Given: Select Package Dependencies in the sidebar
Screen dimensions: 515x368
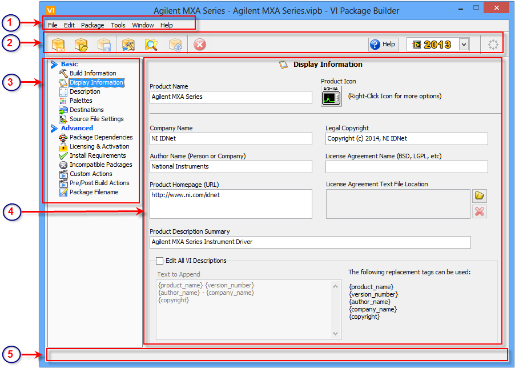Looking at the screenshot, I should tap(101, 137).
